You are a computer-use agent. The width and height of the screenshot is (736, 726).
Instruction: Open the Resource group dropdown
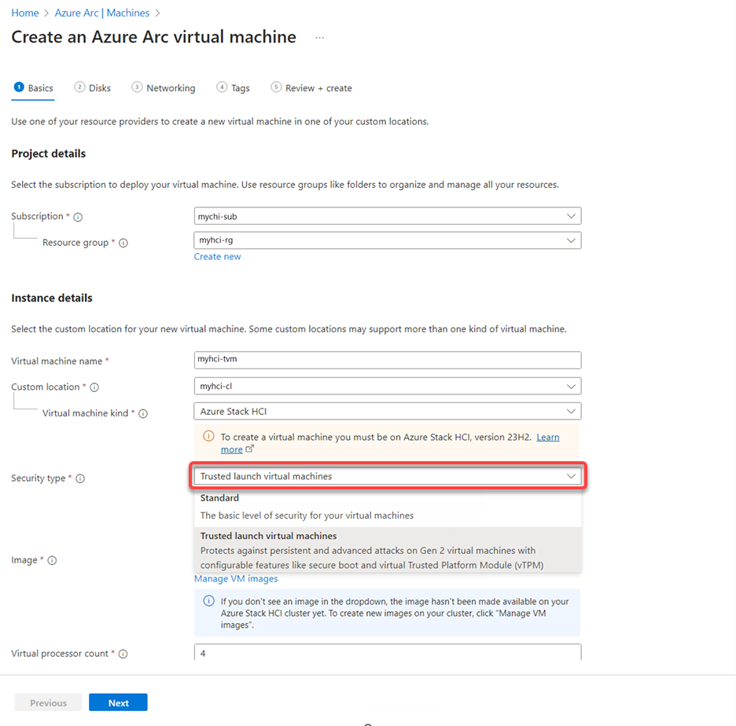[388, 240]
